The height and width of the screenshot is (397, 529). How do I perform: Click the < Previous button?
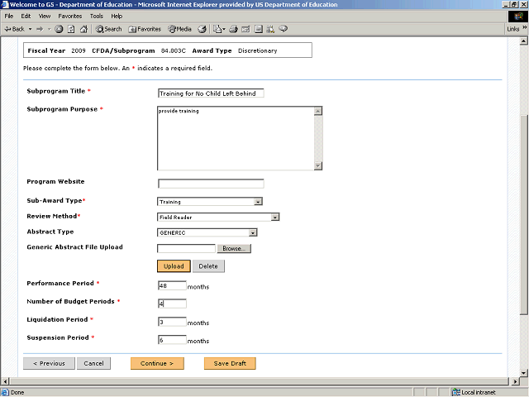pyautogui.click(x=49, y=363)
